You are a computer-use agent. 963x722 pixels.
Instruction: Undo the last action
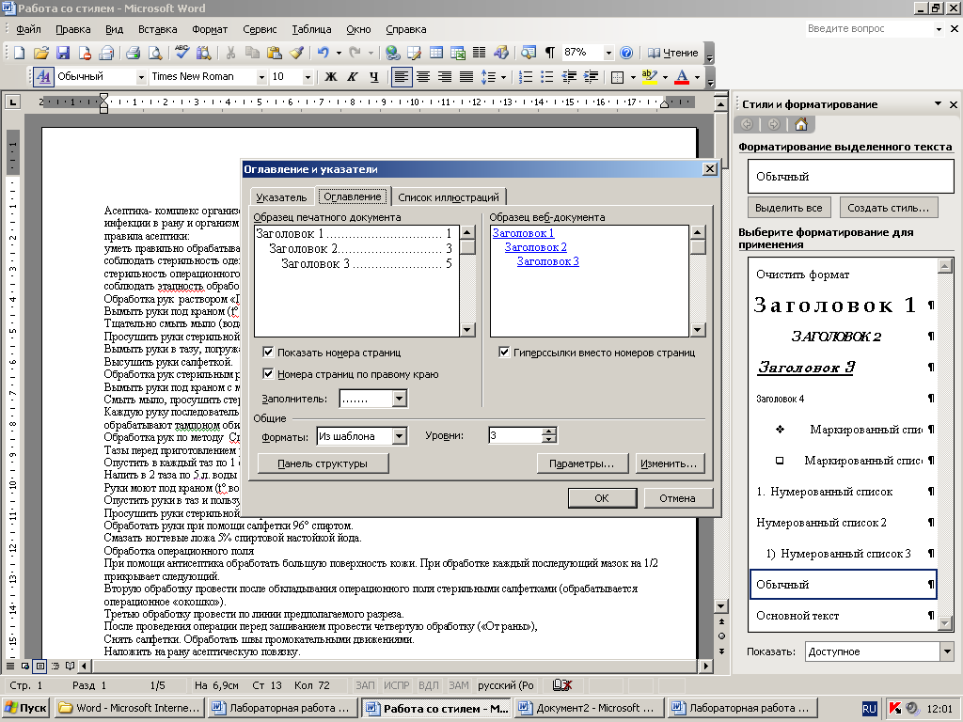tap(324, 53)
